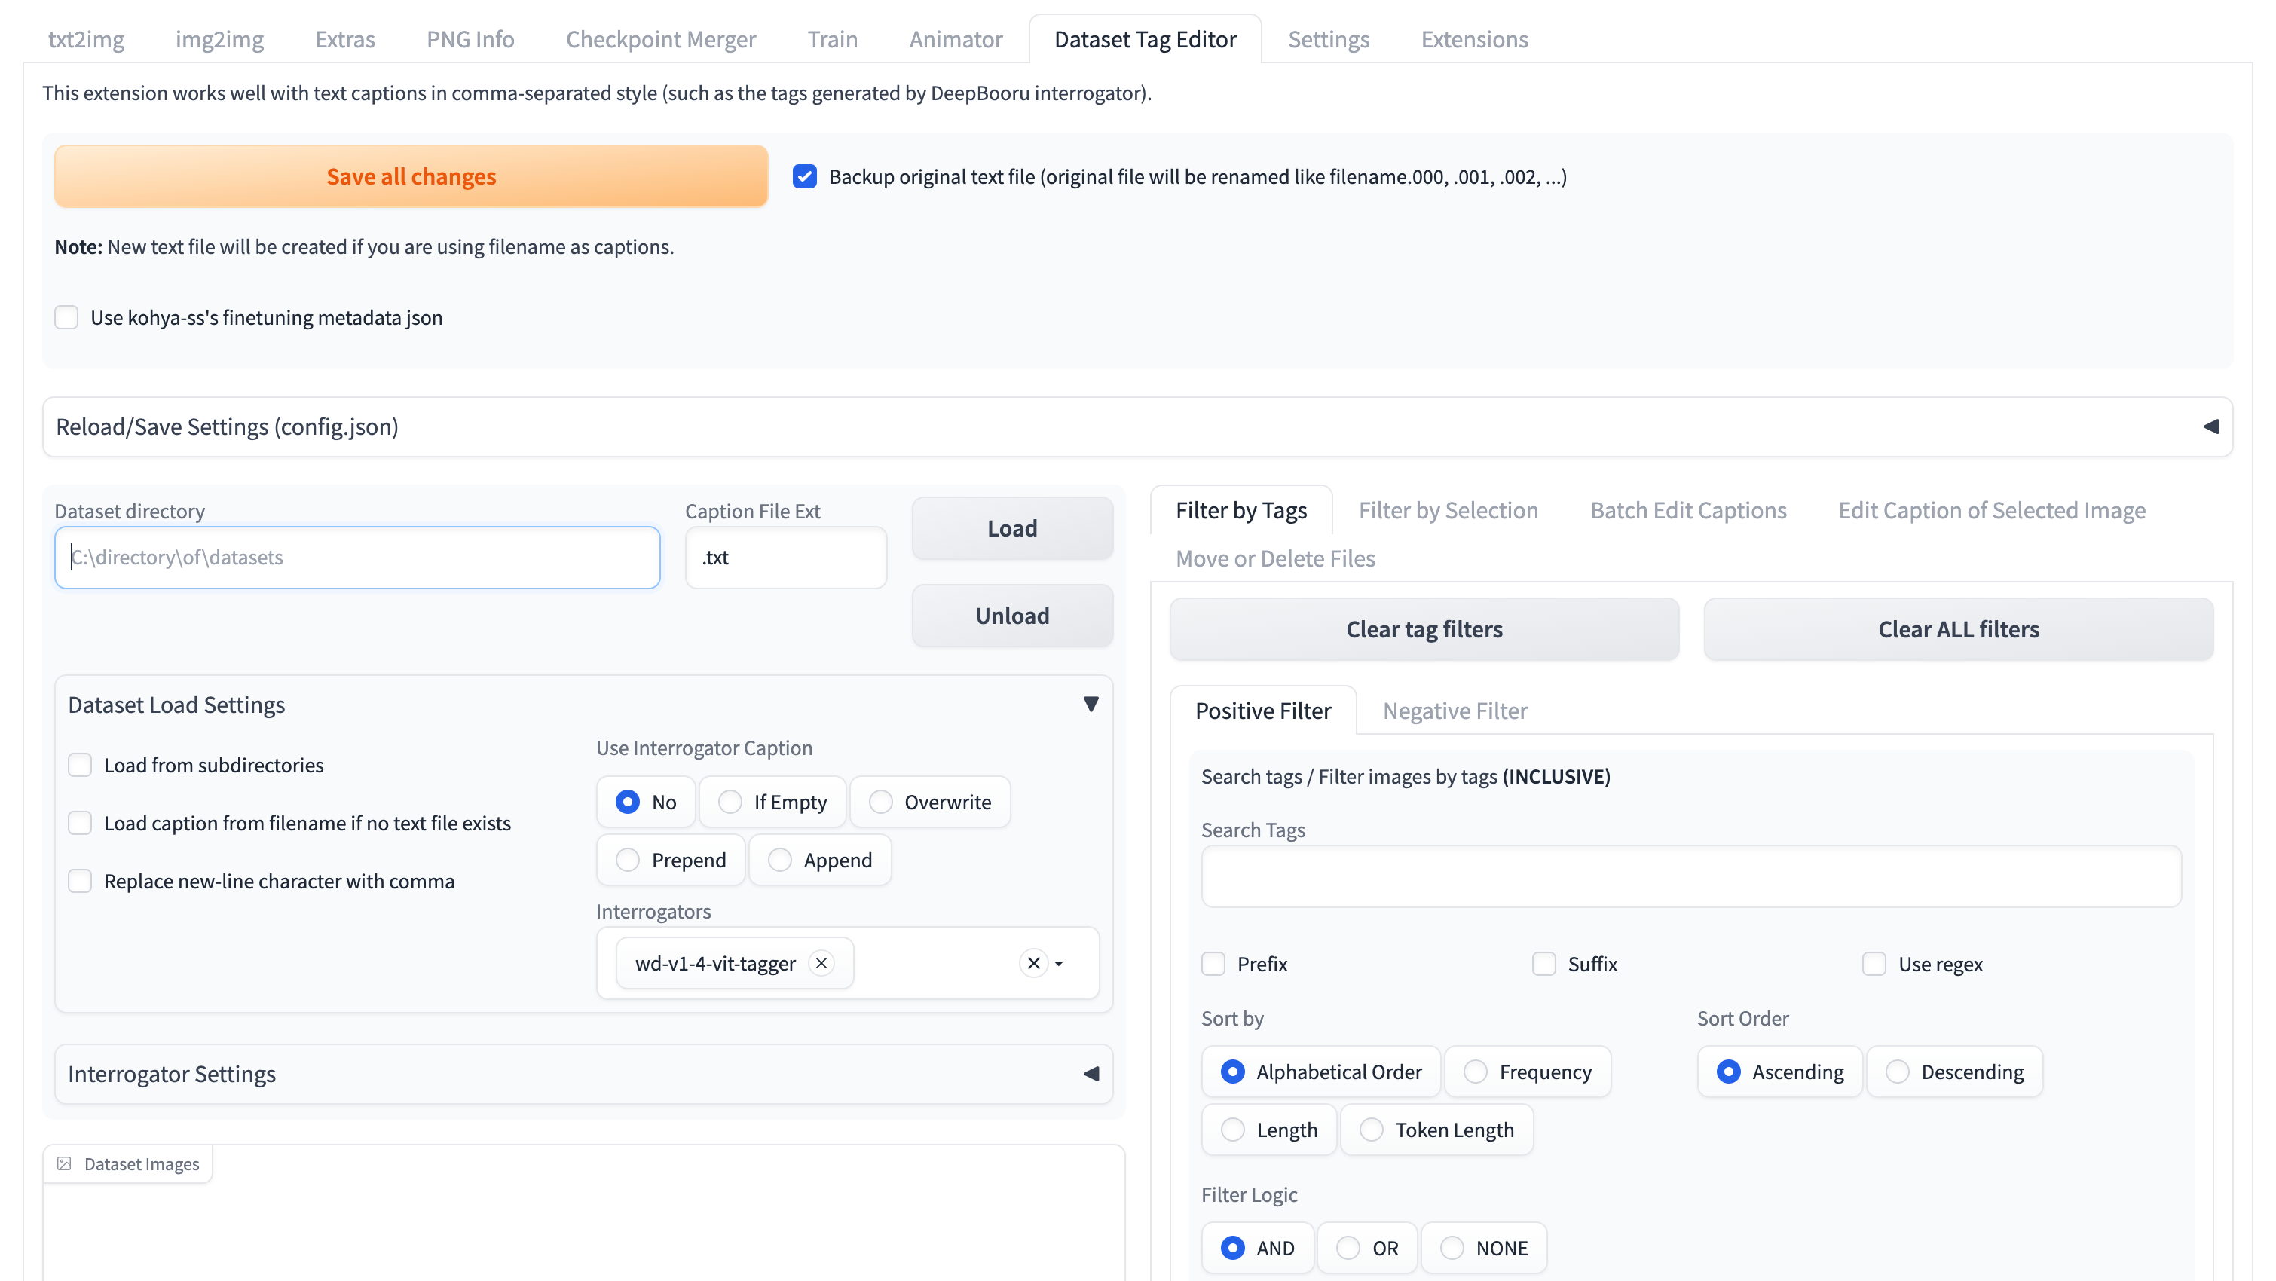Collapse the Dataset Load Settings section
The height and width of the screenshot is (1281, 2276).
[1091, 704]
